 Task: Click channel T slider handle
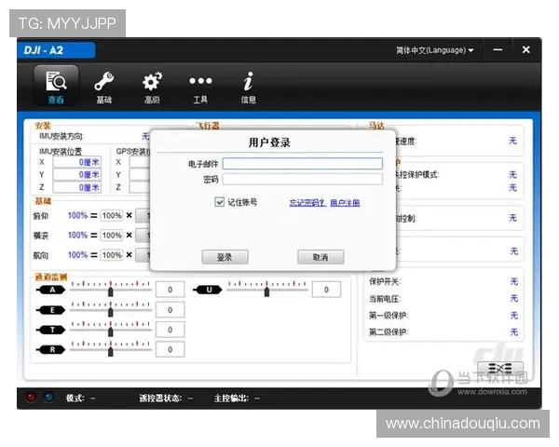tap(111, 332)
